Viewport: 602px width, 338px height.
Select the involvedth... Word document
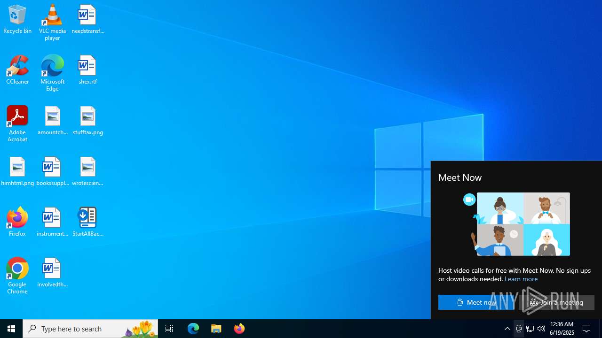pyautogui.click(x=52, y=273)
